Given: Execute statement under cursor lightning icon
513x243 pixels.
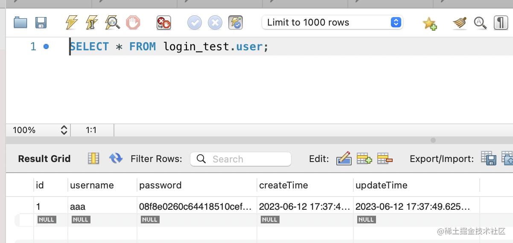Looking at the screenshot, I should point(92,23).
